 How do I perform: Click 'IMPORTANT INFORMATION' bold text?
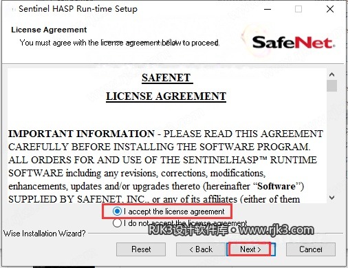click(x=82, y=134)
